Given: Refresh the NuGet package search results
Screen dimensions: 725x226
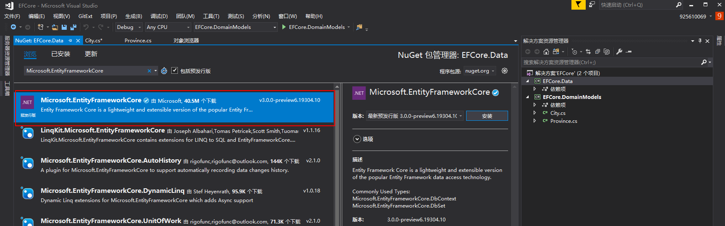Looking at the screenshot, I should pyautogui.click(x=164, y=71).
